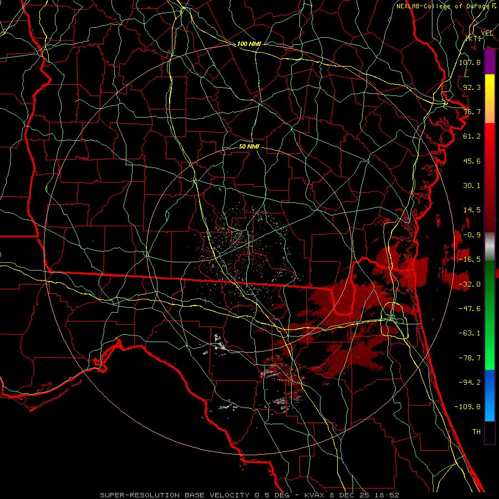
Task: Click the VEL legend title
Action: pos(487,33)
